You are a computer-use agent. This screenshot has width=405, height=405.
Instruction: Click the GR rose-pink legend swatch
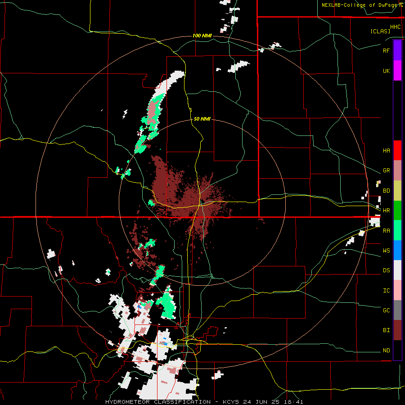coord(397,170)
